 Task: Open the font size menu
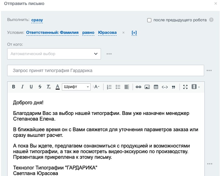[x=96, y=87]
